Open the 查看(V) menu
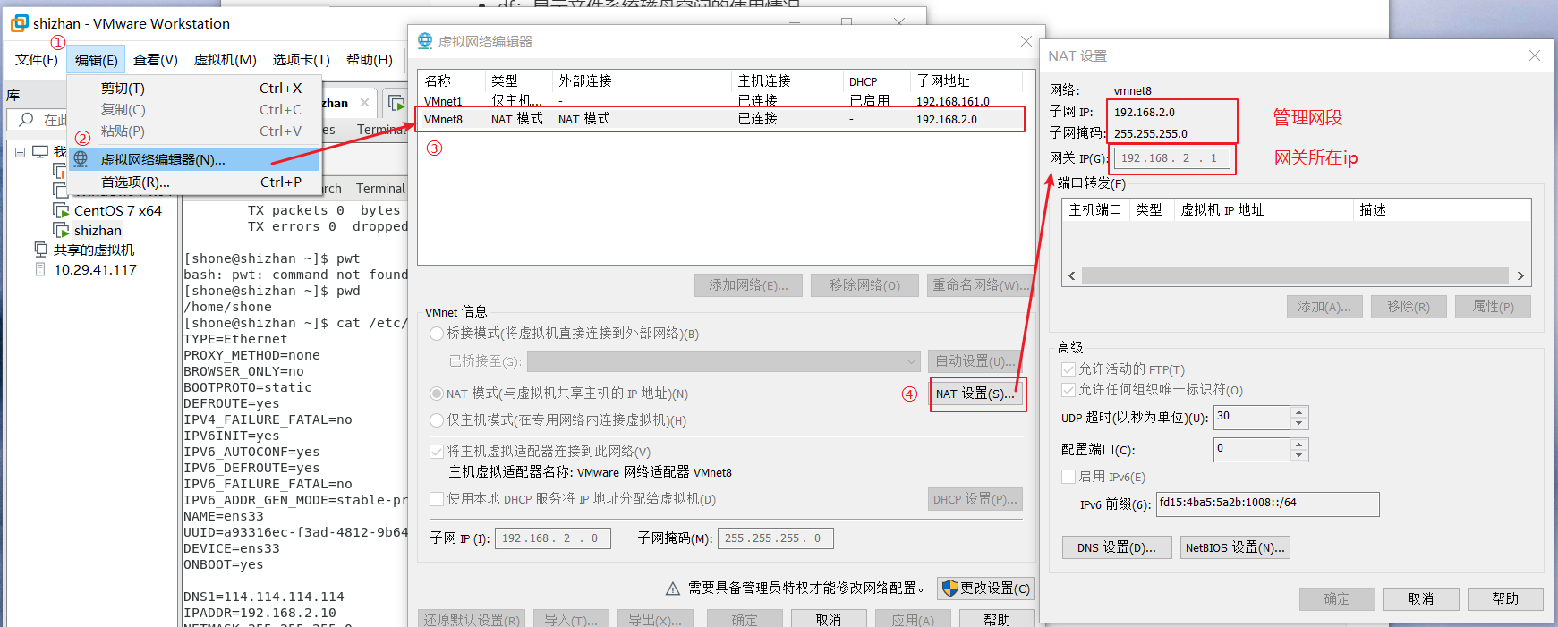This screenshot has width=1558, height=627. tap(155, 60)
